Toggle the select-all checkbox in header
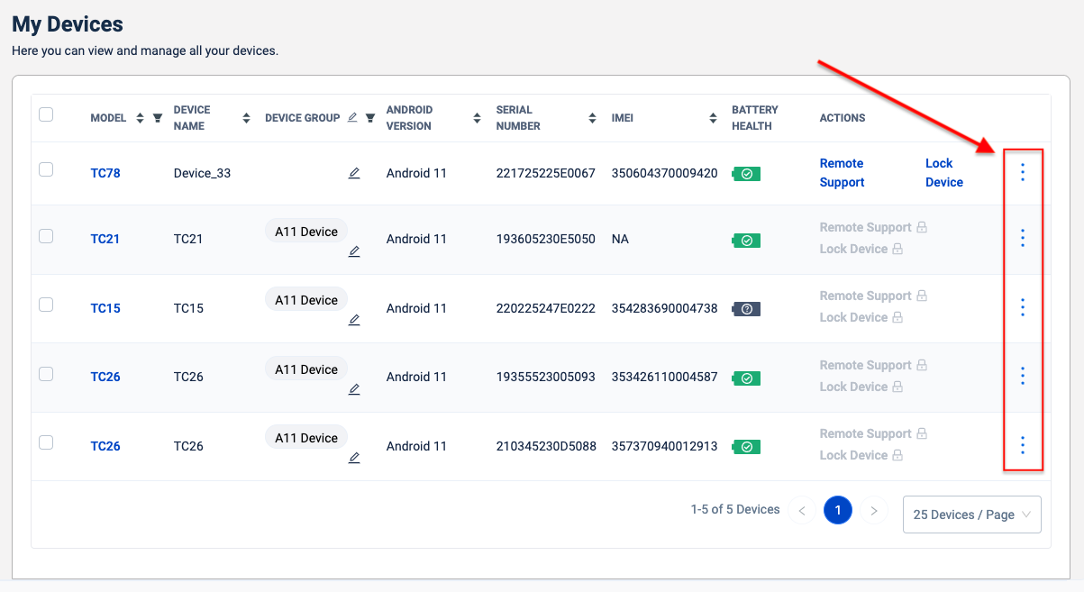The height and width of the screenshot is (592, 1084). pyautogui.click(x=46, y=114)
